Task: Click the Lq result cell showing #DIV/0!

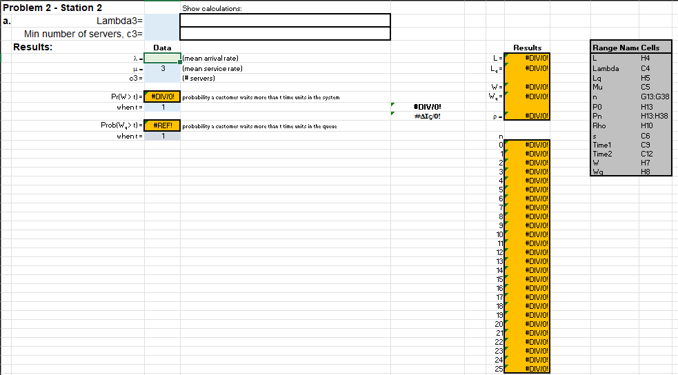Action: click(527, 68)
